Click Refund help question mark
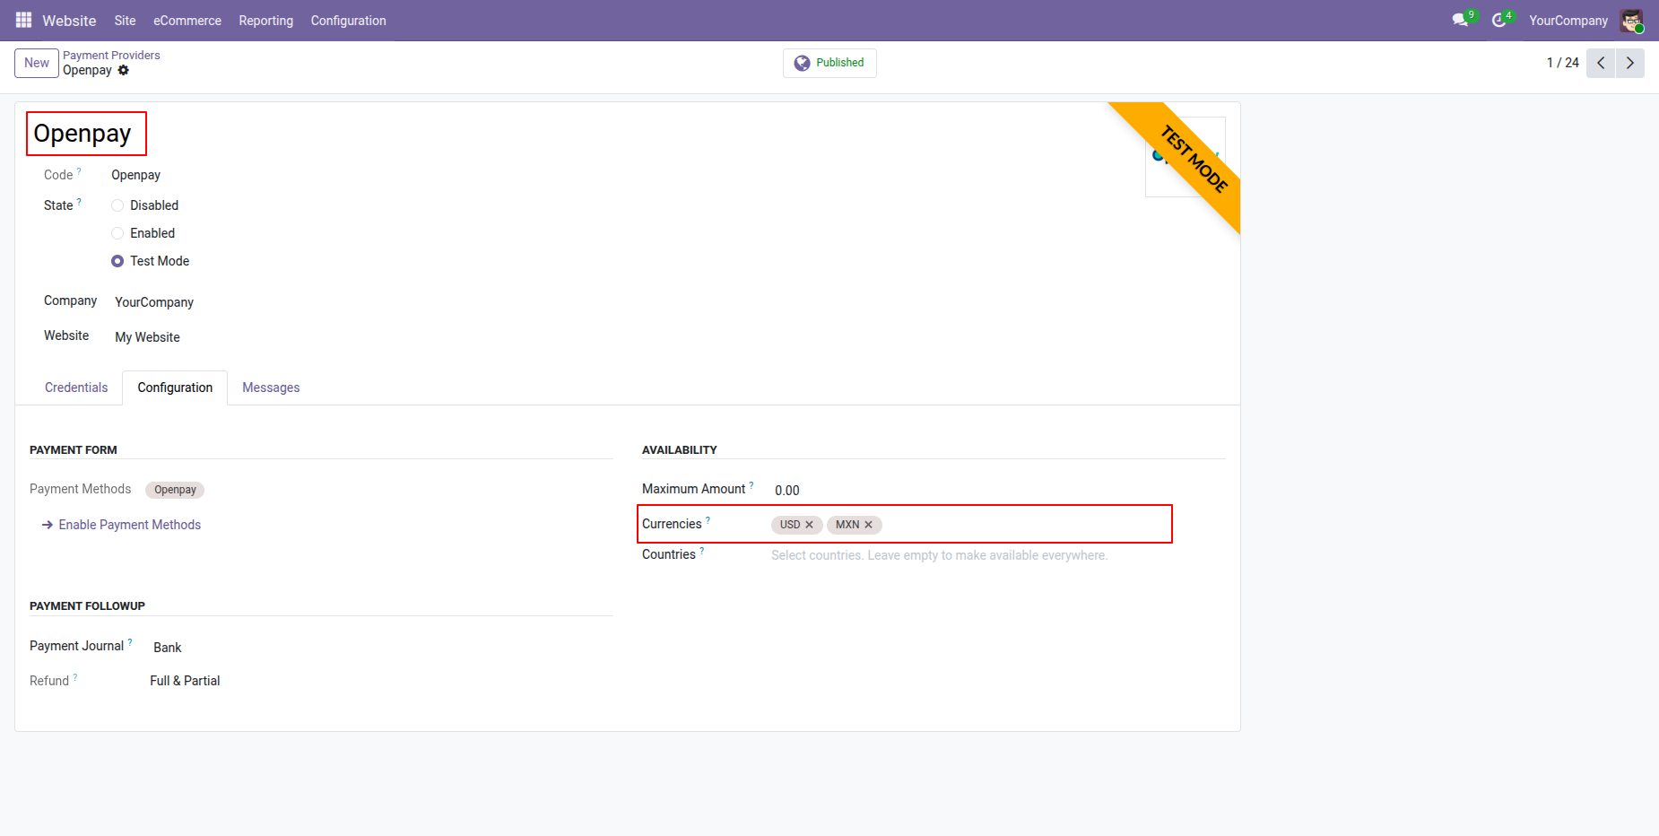Screen dimensions: 1659x836 75,677
